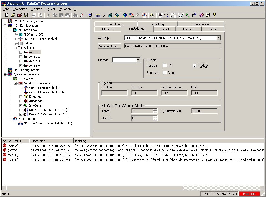Select Achse 3 in the tree
Image resolution: width=266 pixels, height=197 pixels.
click(34, 61)
